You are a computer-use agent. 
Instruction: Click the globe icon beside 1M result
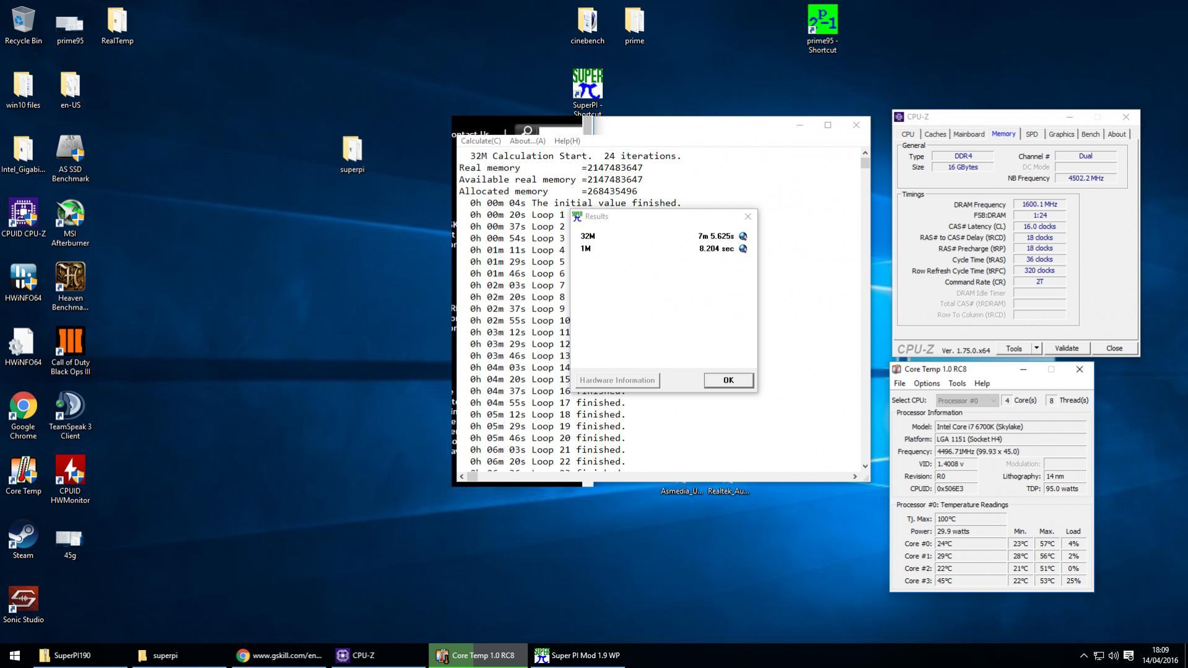743,249
